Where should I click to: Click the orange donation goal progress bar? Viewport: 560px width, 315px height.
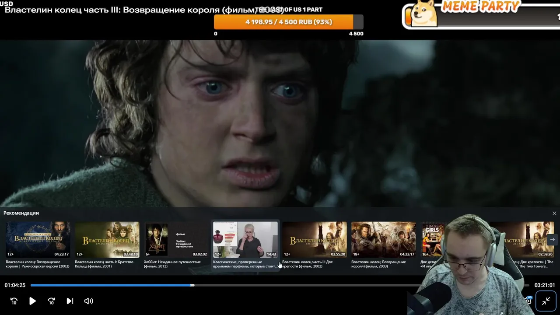289,22
